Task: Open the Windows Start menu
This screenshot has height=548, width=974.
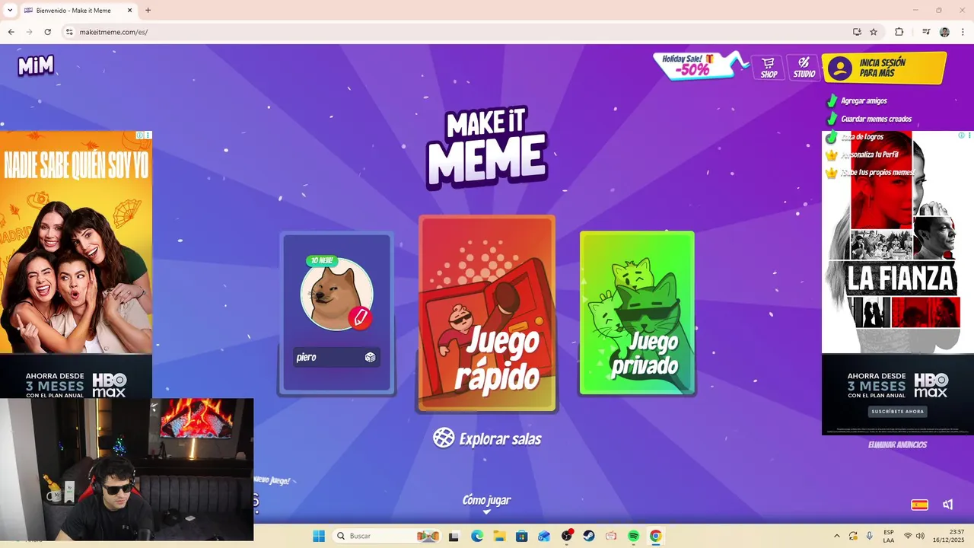Action: tap(318, 536)
